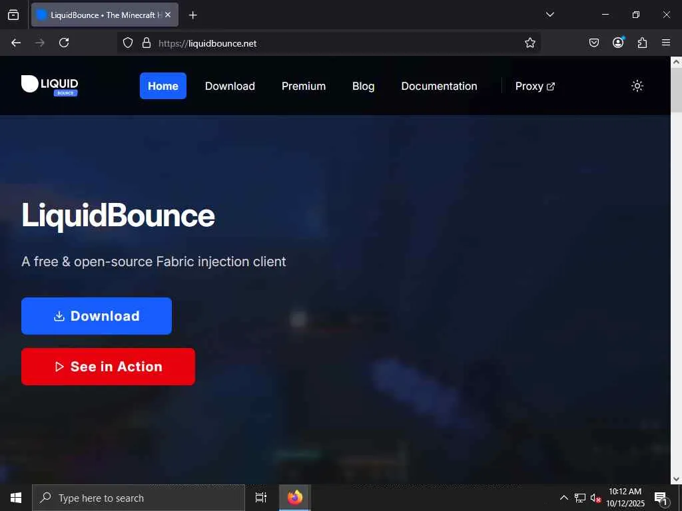Click the red See in Action button
682x511 pixels.
[108, 367]
